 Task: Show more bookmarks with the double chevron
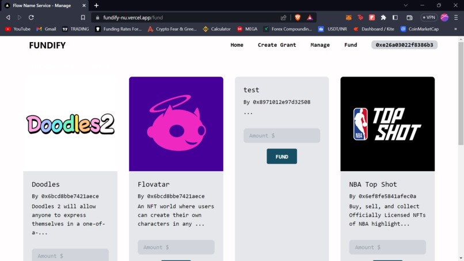coord(455,29)
